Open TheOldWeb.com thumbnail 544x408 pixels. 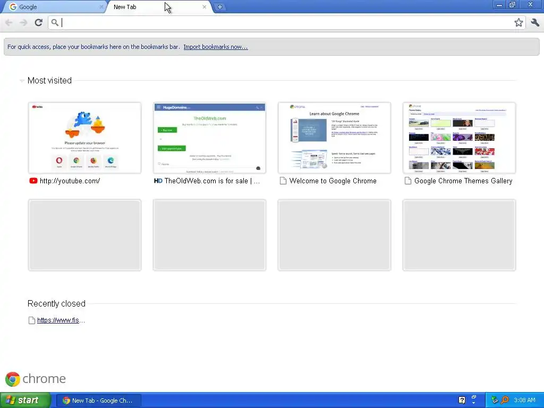click(209, 138)
